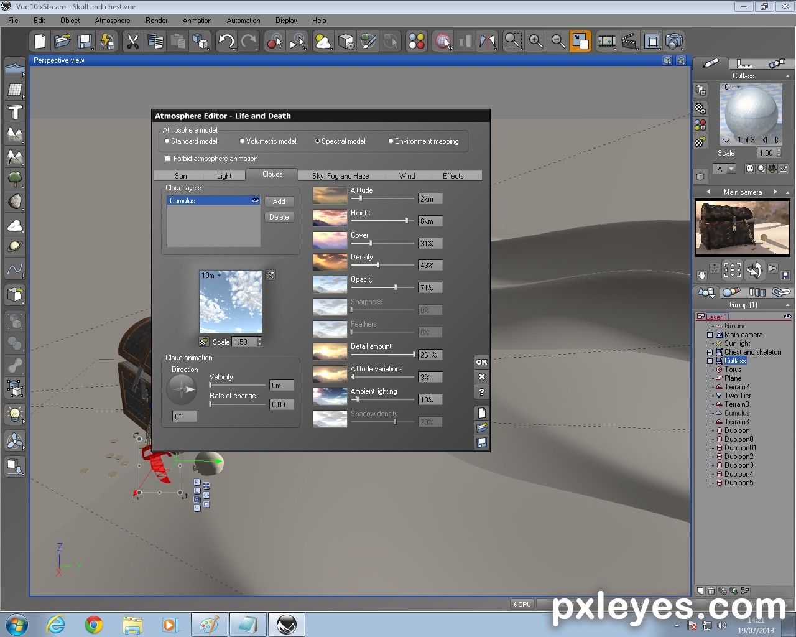Select the terrain mountain tool
This screenshot has height=637, width=796.
pyautogui.click(x=15, y=134)
